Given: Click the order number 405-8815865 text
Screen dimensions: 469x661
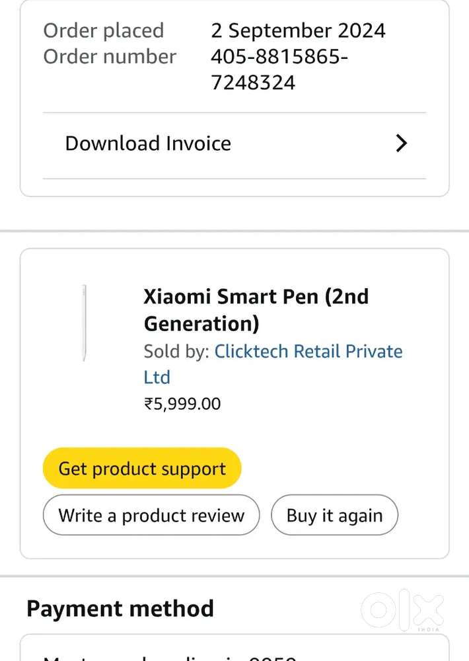Looking at the screenshot, I should click(x=279, y=57).
